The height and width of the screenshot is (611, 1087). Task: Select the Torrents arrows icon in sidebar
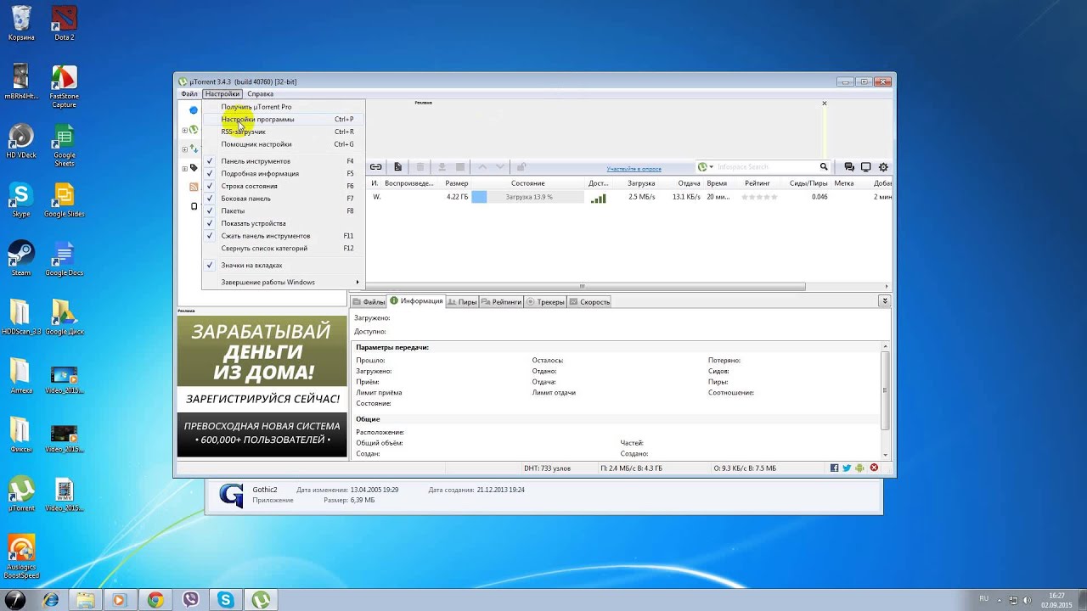(x=194, y=149)
